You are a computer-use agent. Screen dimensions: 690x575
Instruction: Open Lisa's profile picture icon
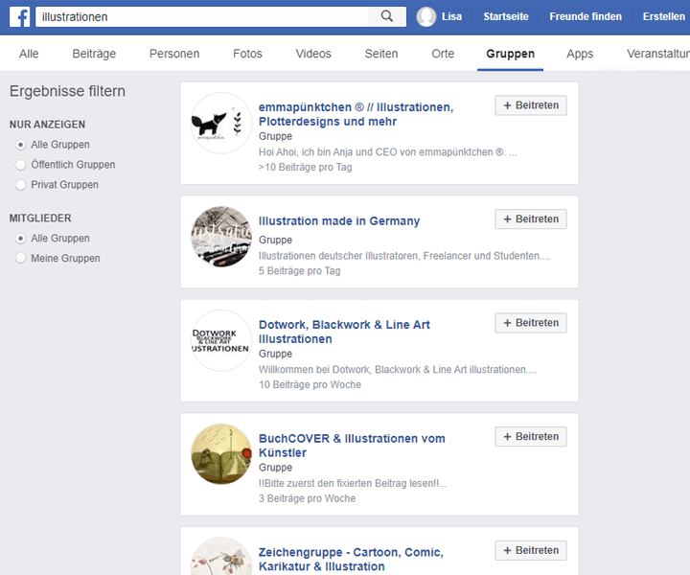coord(426,16)
